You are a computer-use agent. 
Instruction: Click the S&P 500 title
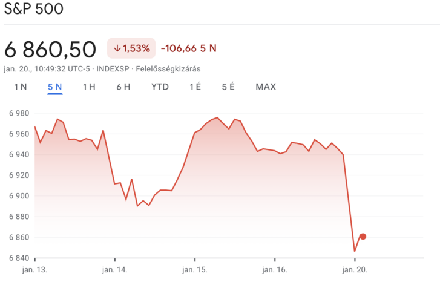tap(33, 10)
